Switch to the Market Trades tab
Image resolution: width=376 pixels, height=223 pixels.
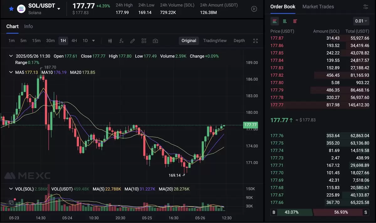click(x=318, y=7)
